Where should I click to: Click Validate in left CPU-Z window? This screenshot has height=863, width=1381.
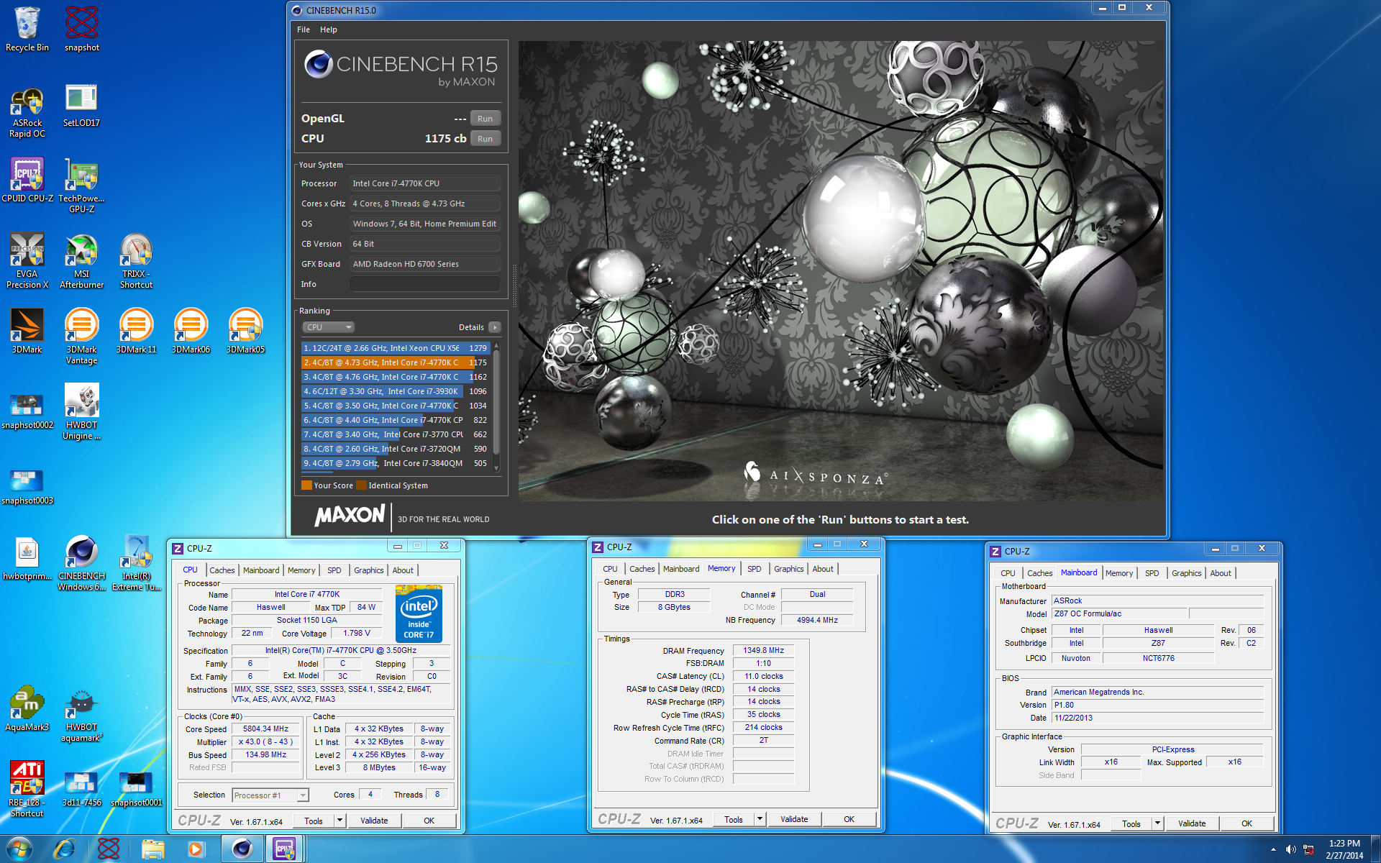[374, 821]
